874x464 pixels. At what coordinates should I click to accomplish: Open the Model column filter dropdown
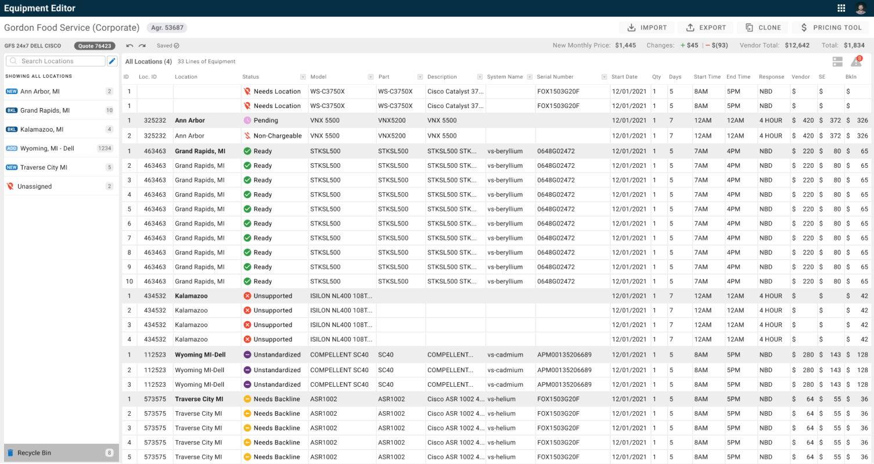tap(371, 77)
